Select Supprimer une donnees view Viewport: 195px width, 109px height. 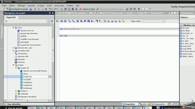(x=30, y=45)
